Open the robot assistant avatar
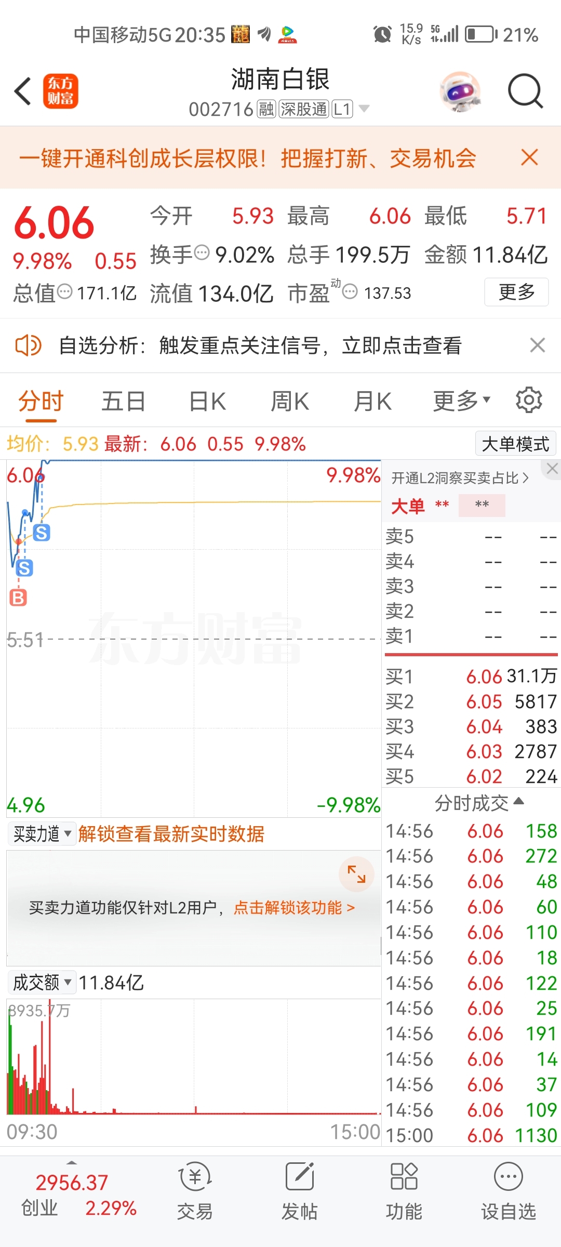This screenshot has height=1247, width=561. point(460,92)
